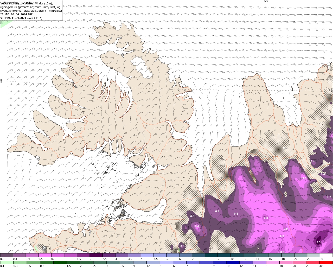Click the violet 12 swatch in rain scale
Viewport: 333px width, 268px height.
pos(246,263)
